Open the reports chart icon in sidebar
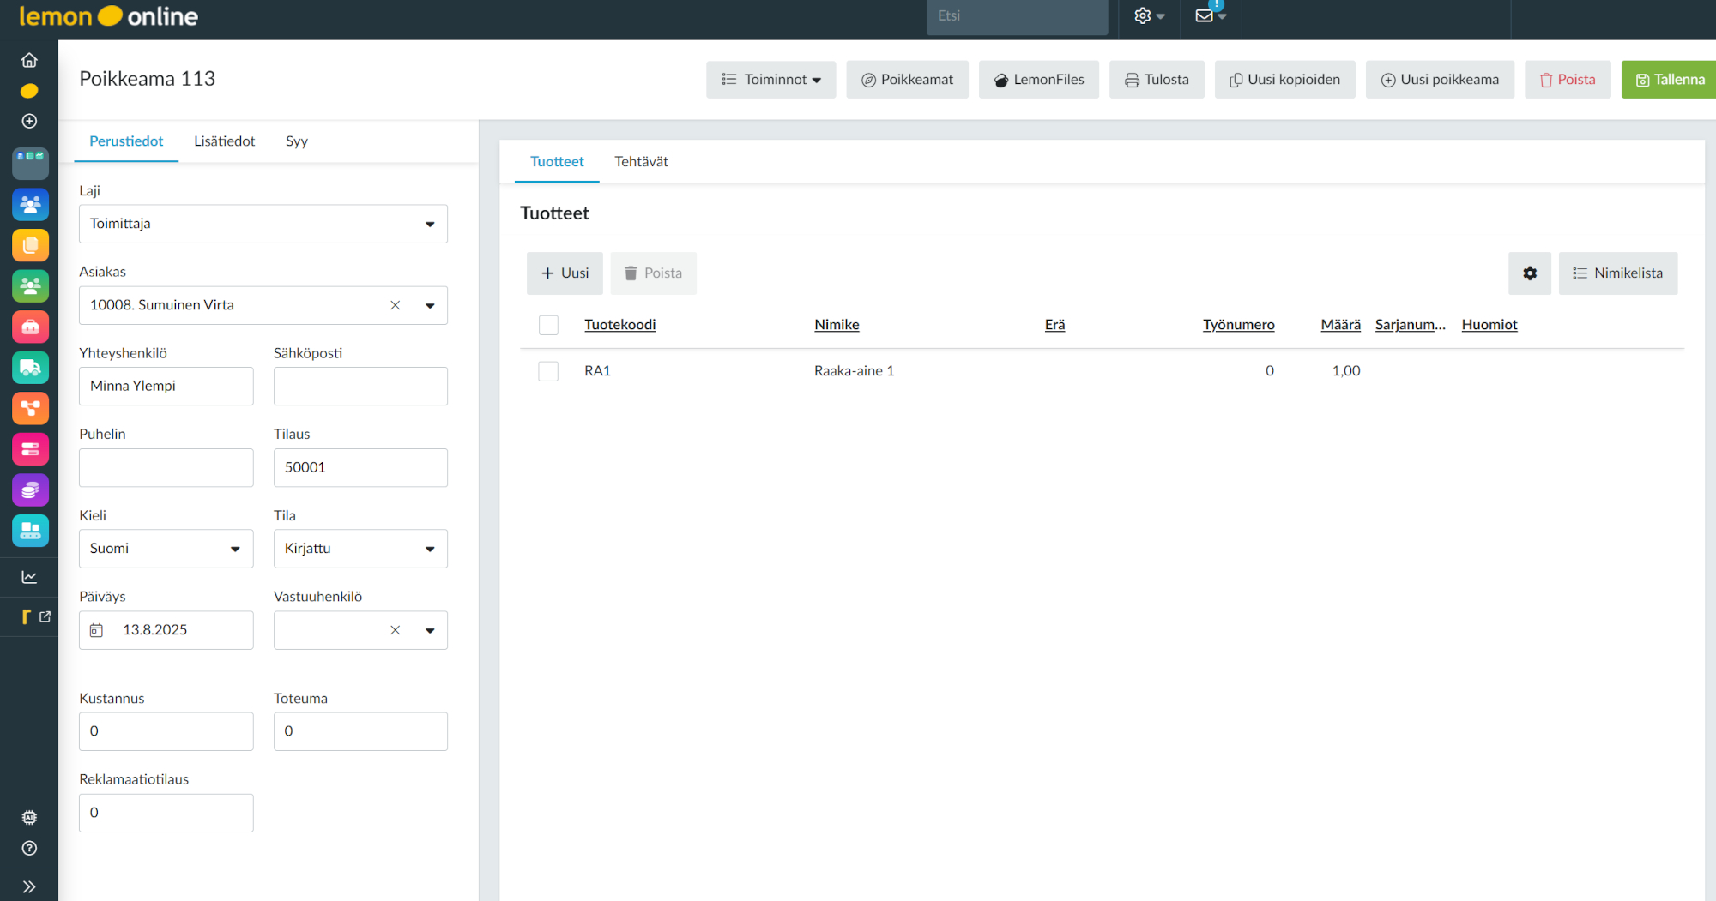 [29, 577]
